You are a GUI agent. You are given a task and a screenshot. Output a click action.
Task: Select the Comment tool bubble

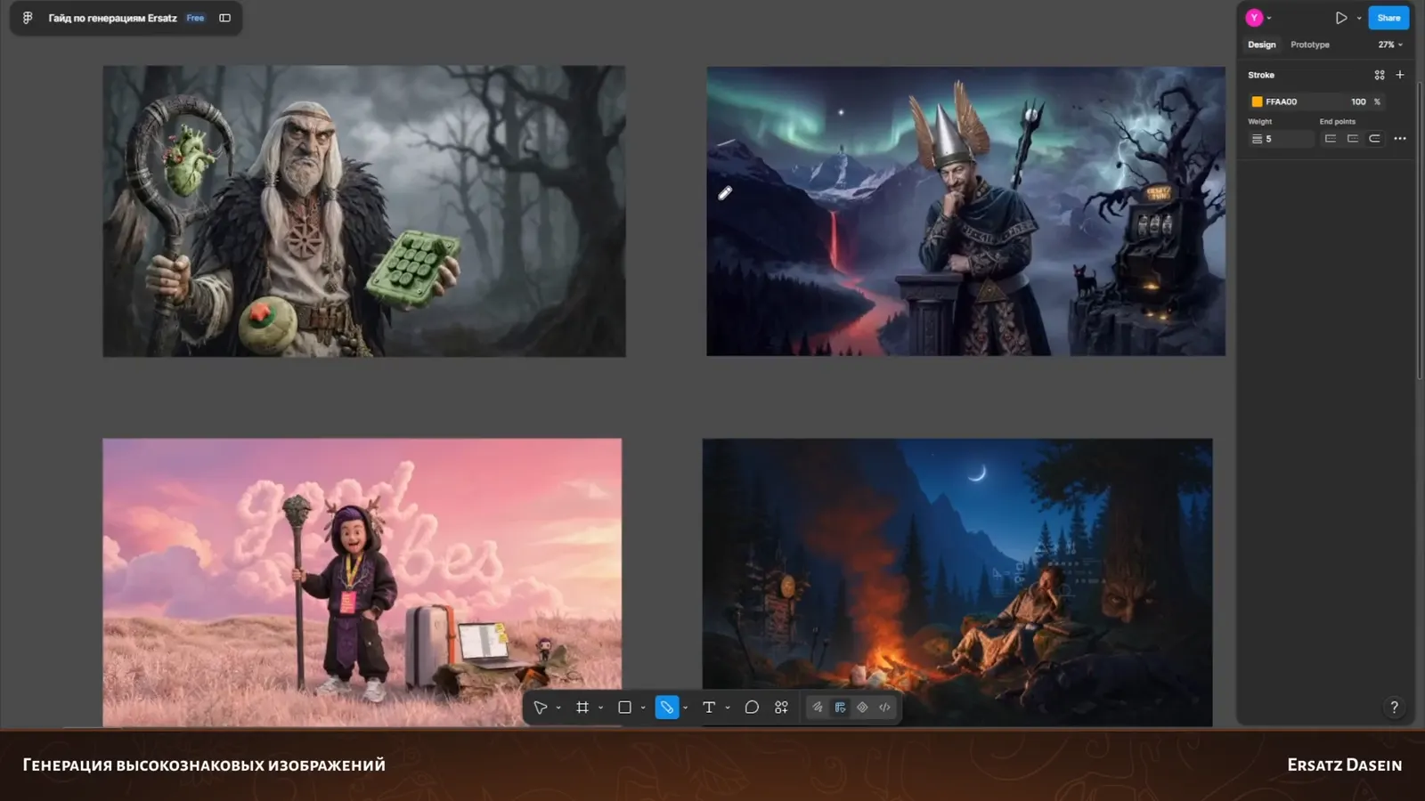pyautogui.click(x=752, y=708)
